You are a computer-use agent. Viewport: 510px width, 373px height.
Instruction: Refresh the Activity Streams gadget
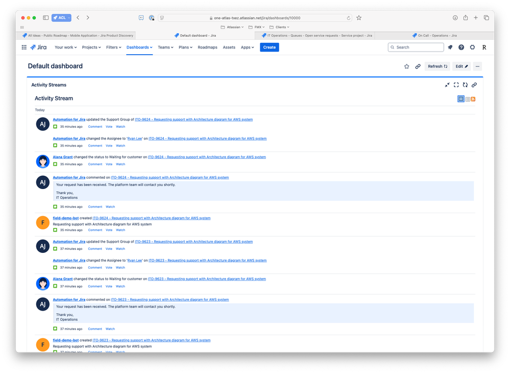pyautogui.click(x=465, y=85)
